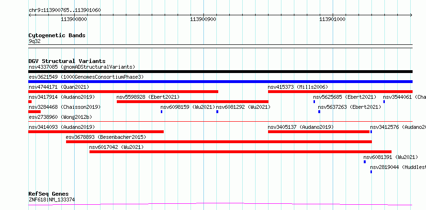The height and width of the screenshot is (210, 426).
Task: Click the nsv4337085 gnomAD black variant bar
Action: (x=220, y=72)
